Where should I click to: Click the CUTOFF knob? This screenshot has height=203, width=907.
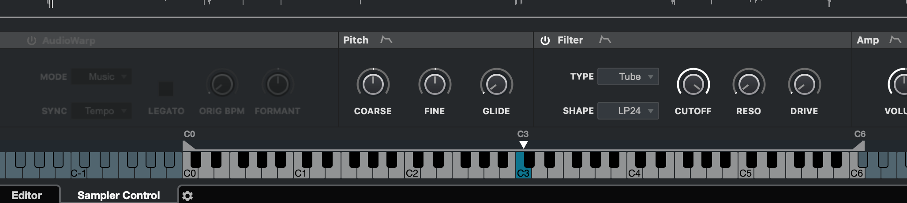click(693, 84)
